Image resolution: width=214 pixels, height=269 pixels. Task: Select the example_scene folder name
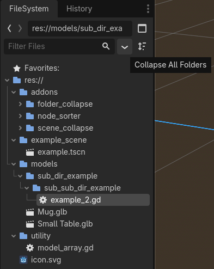click(x=59, y=140)
